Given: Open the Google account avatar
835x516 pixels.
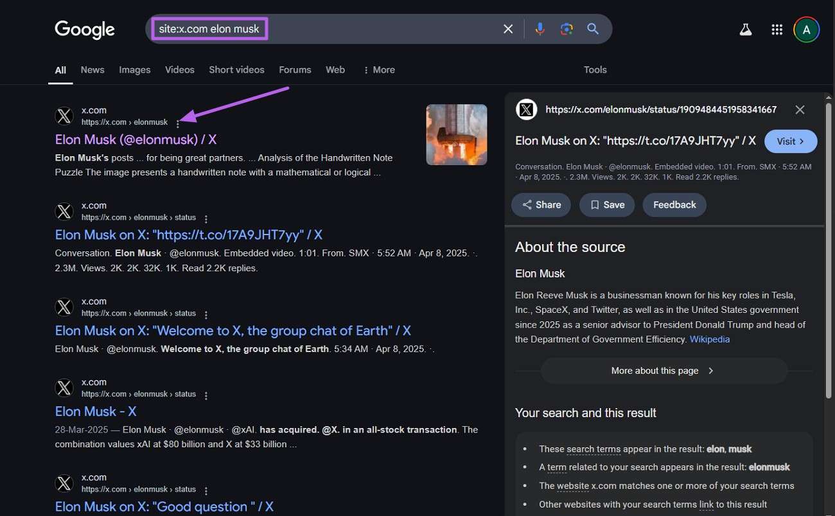Looking at the screenshot, I should (806, 30).
